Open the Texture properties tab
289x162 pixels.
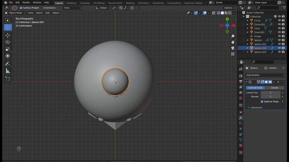[241, 153]
